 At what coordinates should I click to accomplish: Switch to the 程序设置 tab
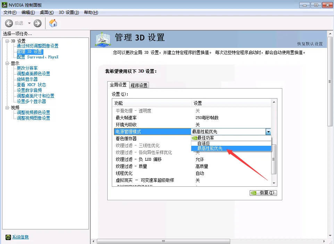click(x=139, y=85)
